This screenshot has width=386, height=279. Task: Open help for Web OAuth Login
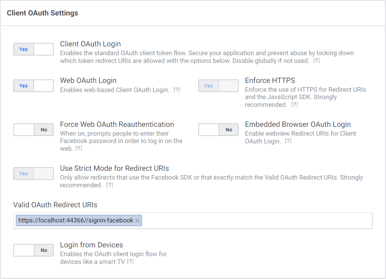(x=177, y=90)
